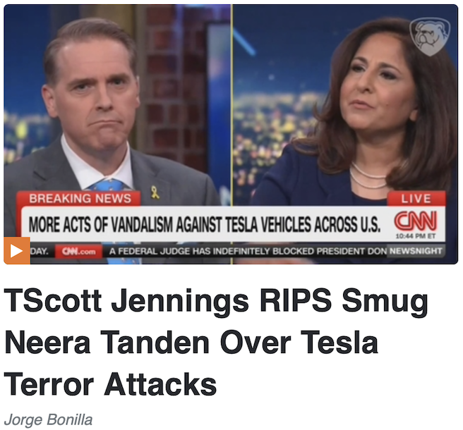The width and height of the screenshot is (463, 430).
Task: Click the bulldog shield watermark logo
Action: pos(429,37)
